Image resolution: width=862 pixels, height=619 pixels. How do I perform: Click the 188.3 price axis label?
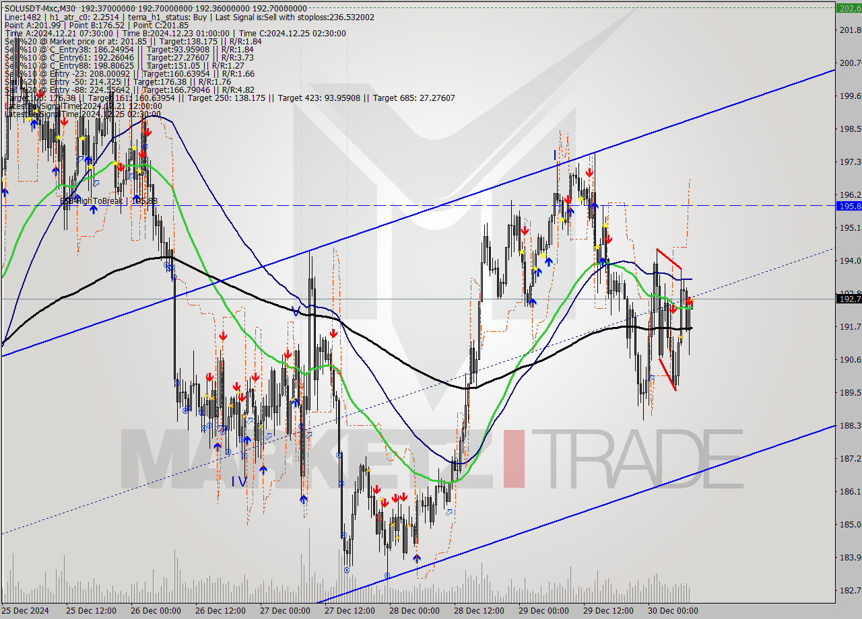tap(851, 425)
